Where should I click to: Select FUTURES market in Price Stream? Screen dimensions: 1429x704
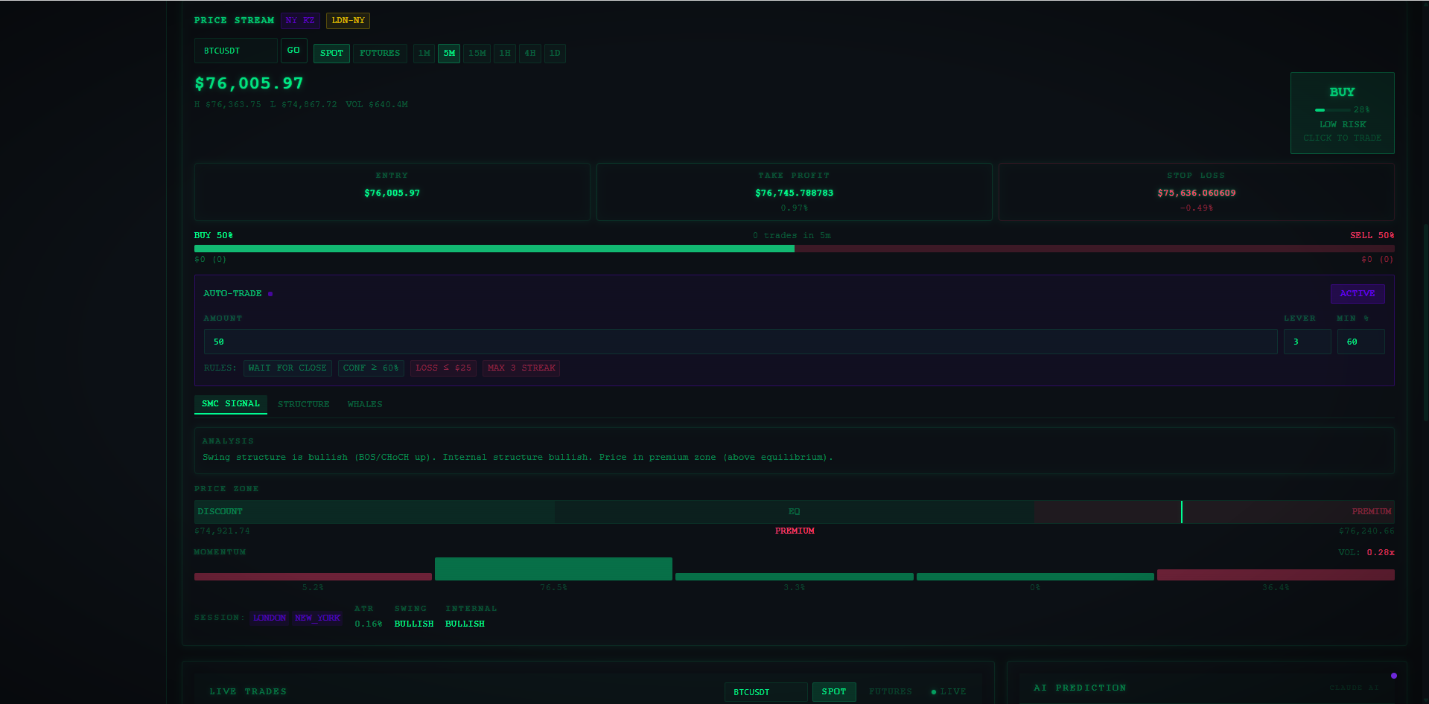(x=380, y=54)
